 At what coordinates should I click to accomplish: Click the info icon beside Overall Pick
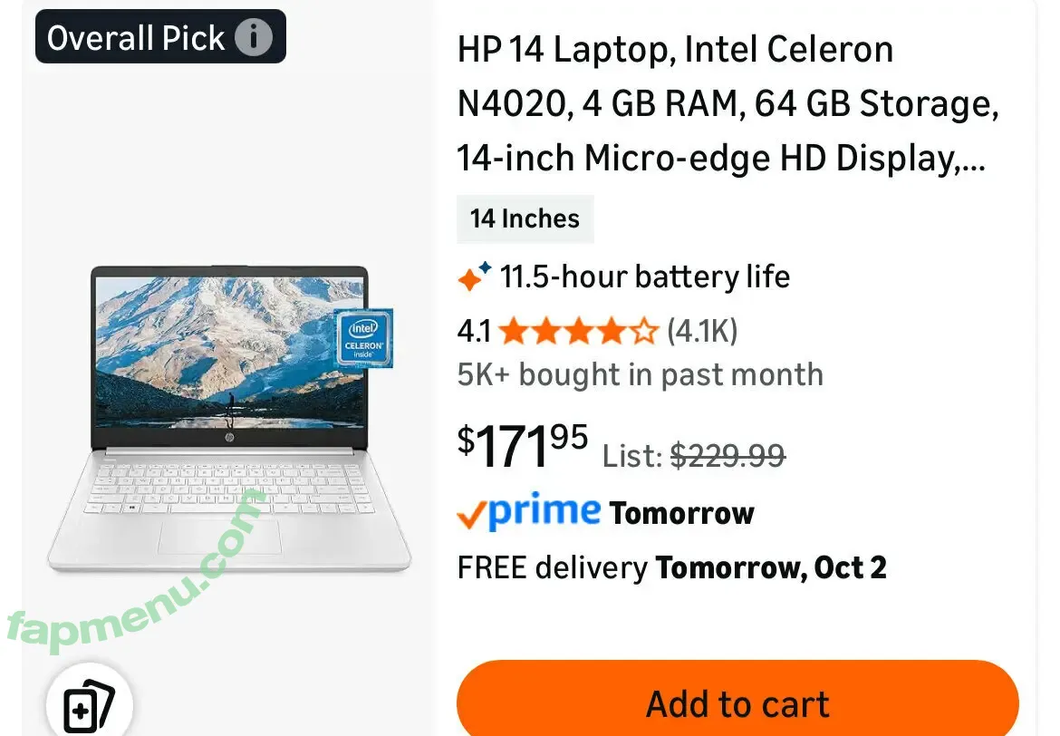[x=254, y=38]
